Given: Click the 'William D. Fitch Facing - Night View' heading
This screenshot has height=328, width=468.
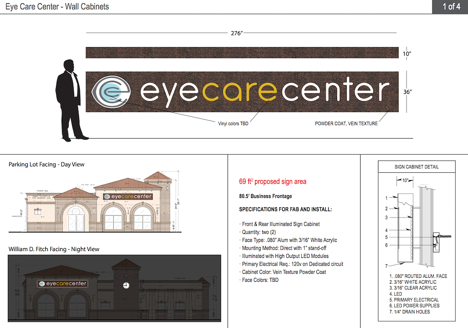Looking at the screenshot, I should (x=54, y=249).
